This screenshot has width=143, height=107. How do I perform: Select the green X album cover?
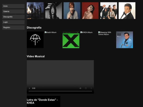point(71,40)
